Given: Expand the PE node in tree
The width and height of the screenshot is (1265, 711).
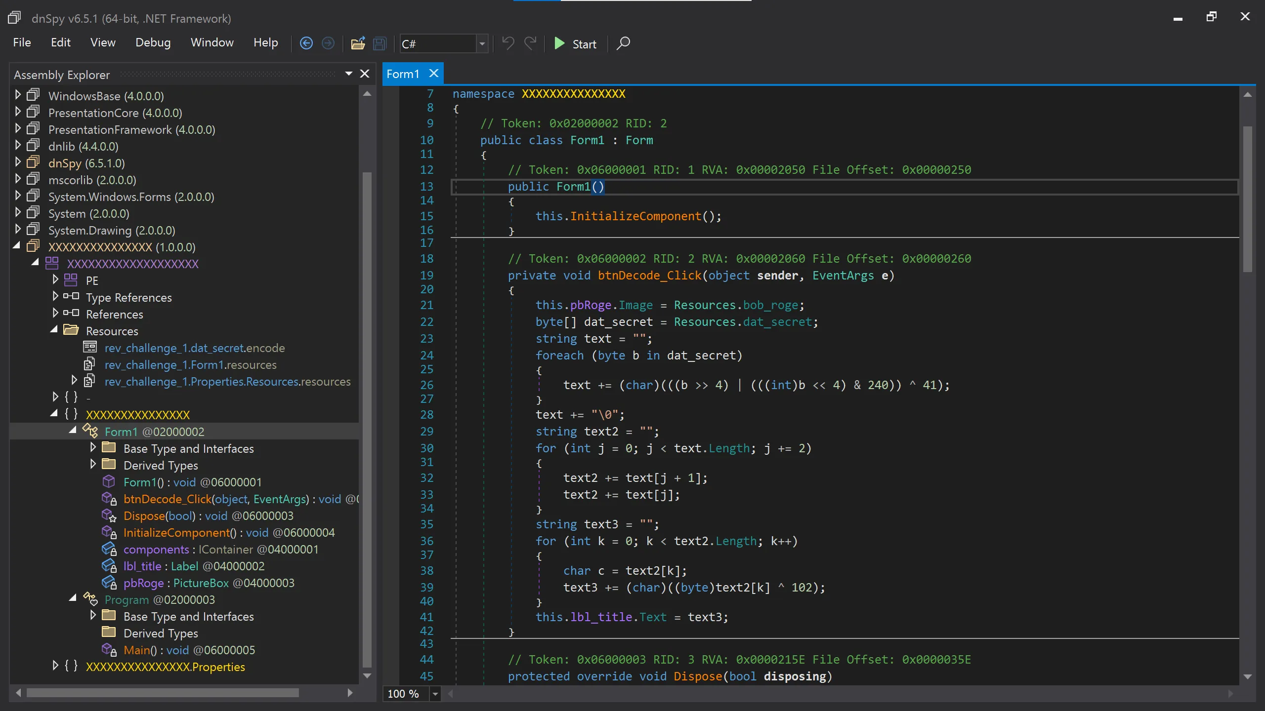Looking at the screenshot, I should (55, 280).
